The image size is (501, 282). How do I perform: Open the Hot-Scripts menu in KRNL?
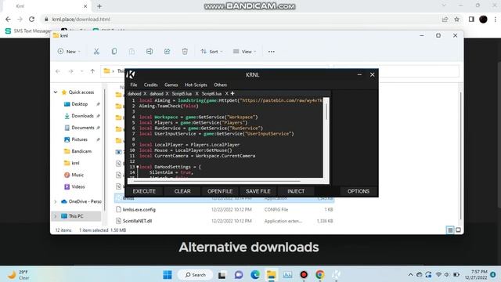point(196,85)
